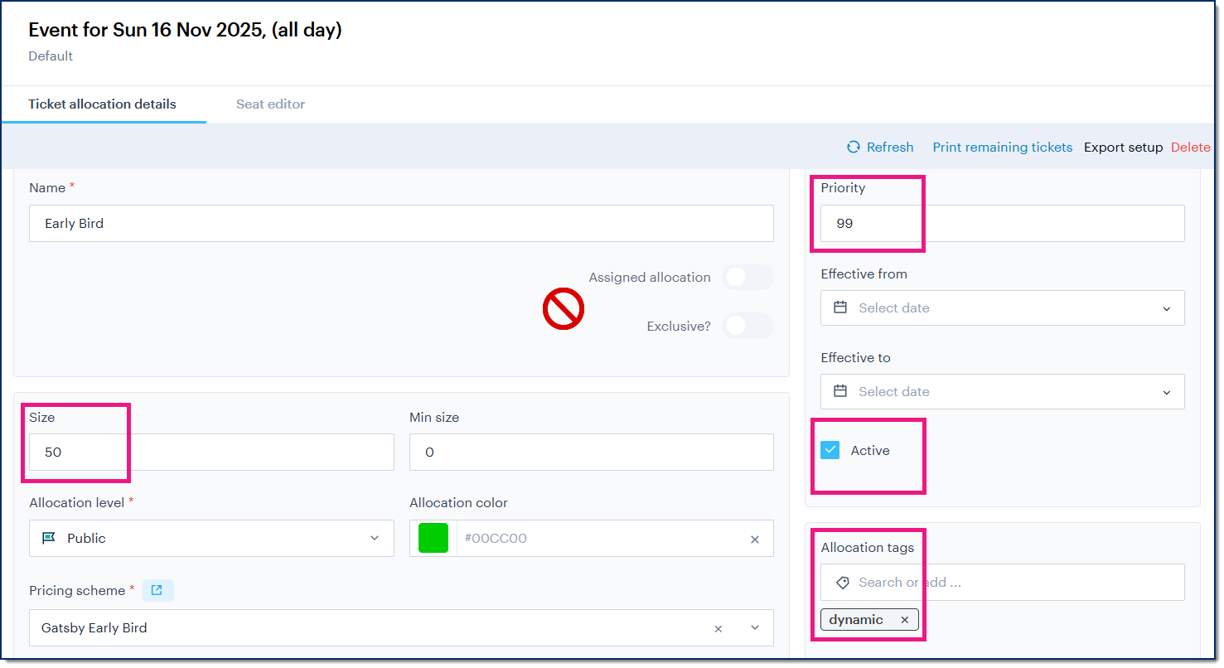Click the Name field containing Early Bird
Image resolution: width=1224 pixels, height=668 pixels.
401,224
